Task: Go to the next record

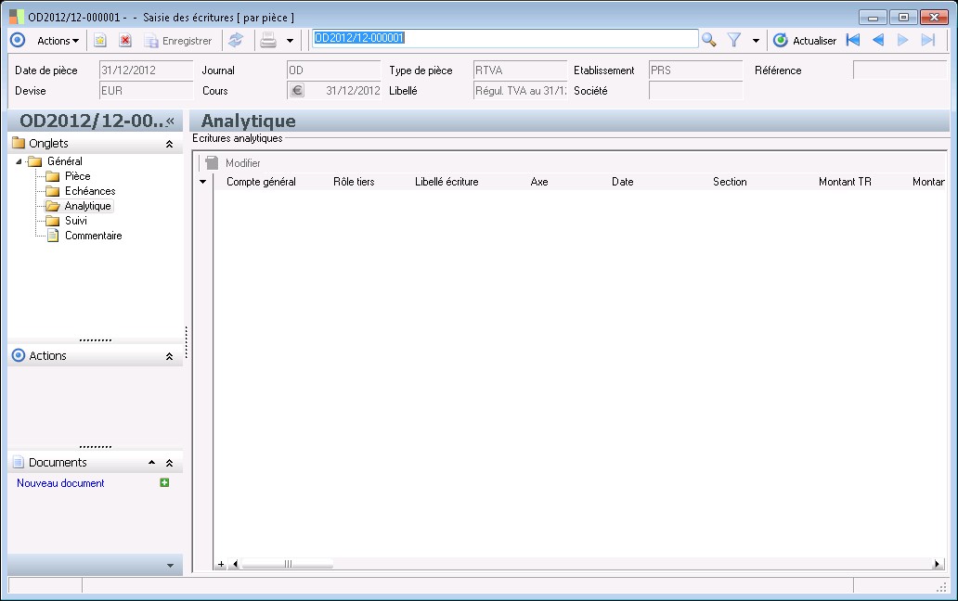Action: tap(903, 40)
